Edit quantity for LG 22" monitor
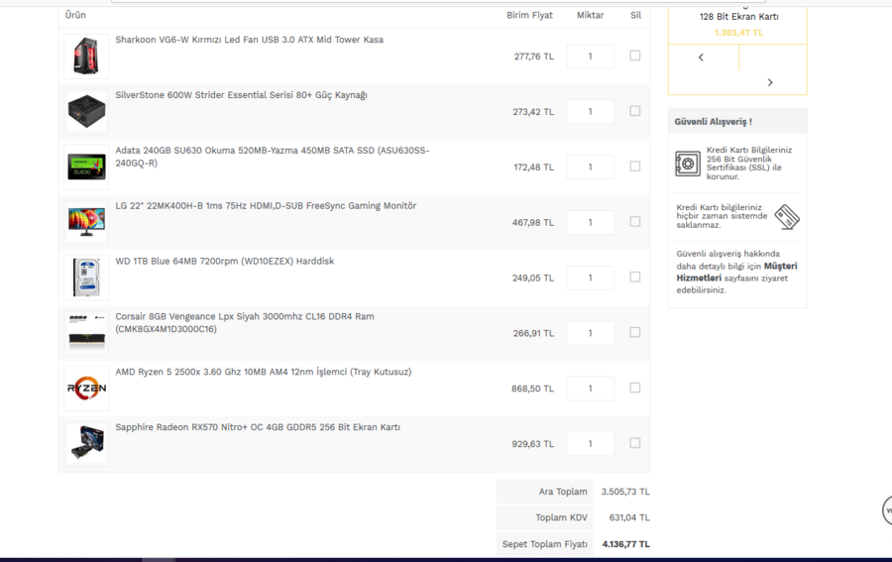 [590, 222]
